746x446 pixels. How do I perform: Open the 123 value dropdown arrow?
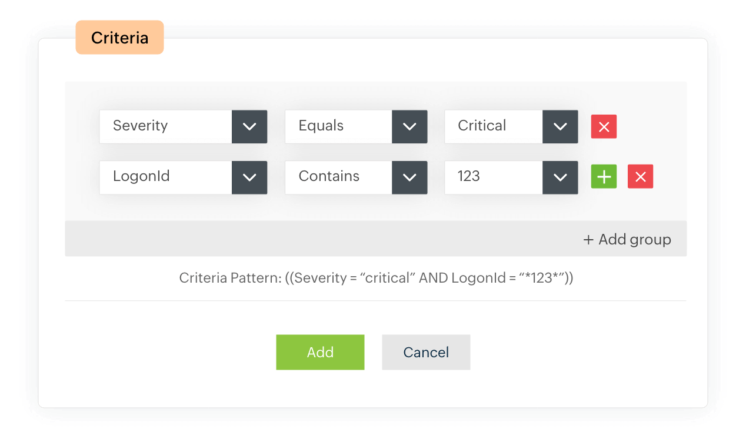pyautogui.click(x=560, y=177)
